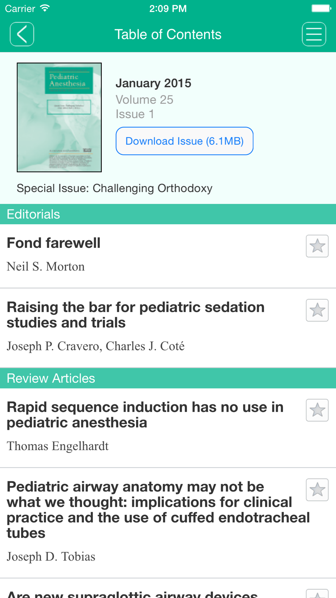This screenshot has height=598, width=336.
Task: Bookmark the "Rapid sequence induction" article star
Action: [317, 410]
